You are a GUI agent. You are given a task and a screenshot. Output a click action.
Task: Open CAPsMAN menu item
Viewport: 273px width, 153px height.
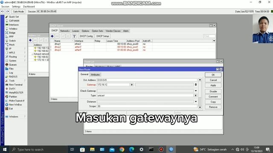click(x=14, y=21)
